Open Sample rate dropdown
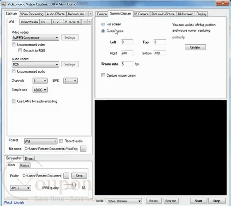 [x=40, y=90]
